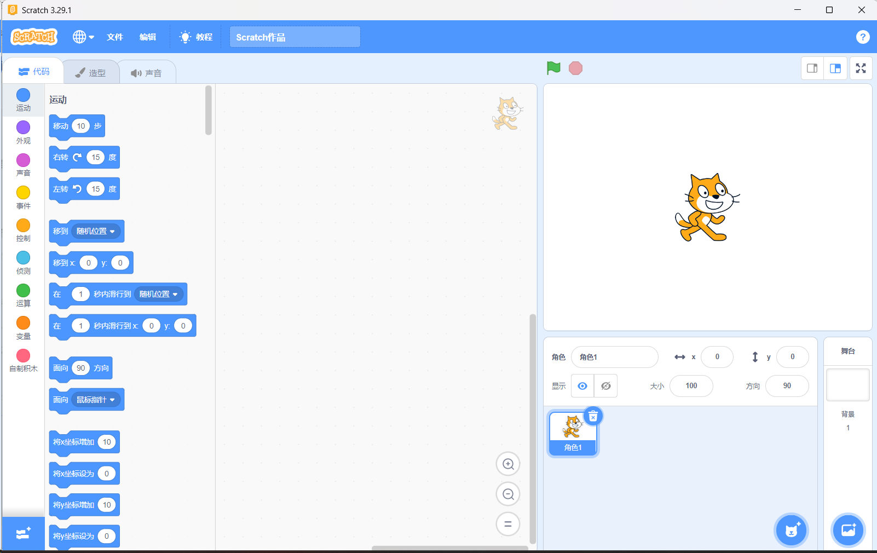877x553 pixels.
Task: Zoom out the code workspace
Action: click(508, 494)
